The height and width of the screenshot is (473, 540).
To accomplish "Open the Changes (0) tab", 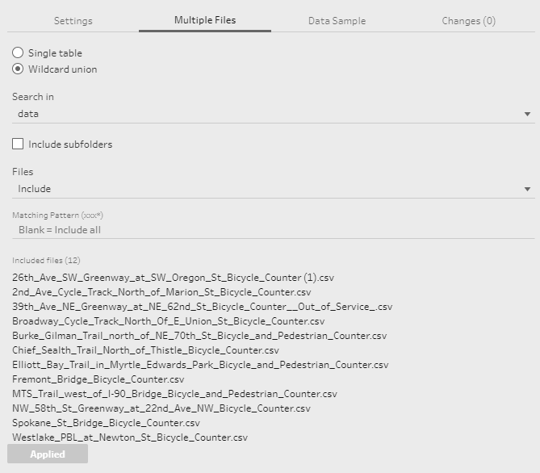I will (468, 21).
